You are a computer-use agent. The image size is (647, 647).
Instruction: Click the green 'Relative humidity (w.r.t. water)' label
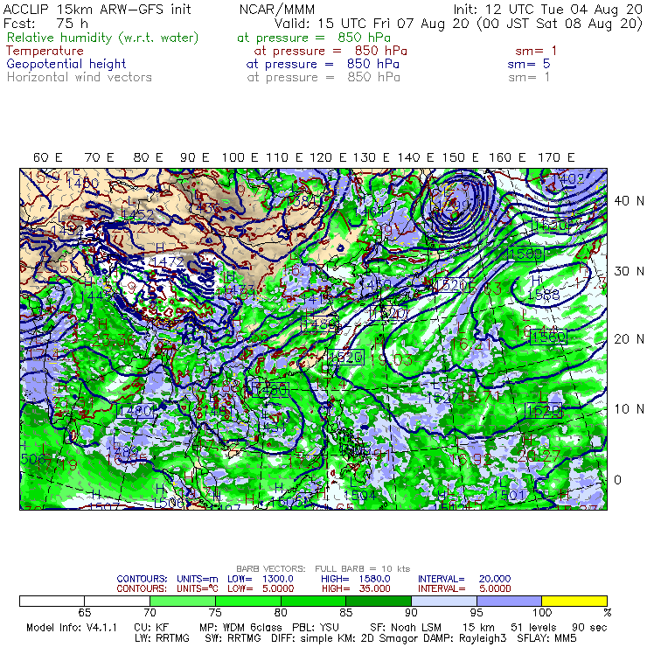[x=103, y=38]
